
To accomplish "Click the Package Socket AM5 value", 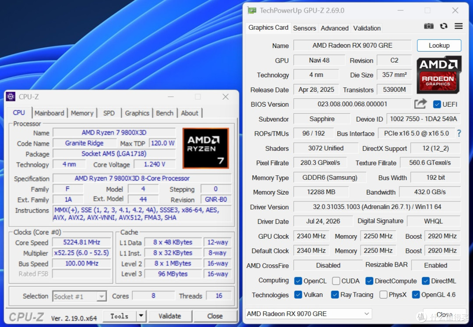I will pos(114,153).
